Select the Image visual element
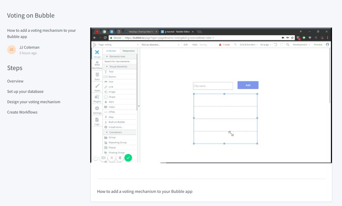 [120, 92]
